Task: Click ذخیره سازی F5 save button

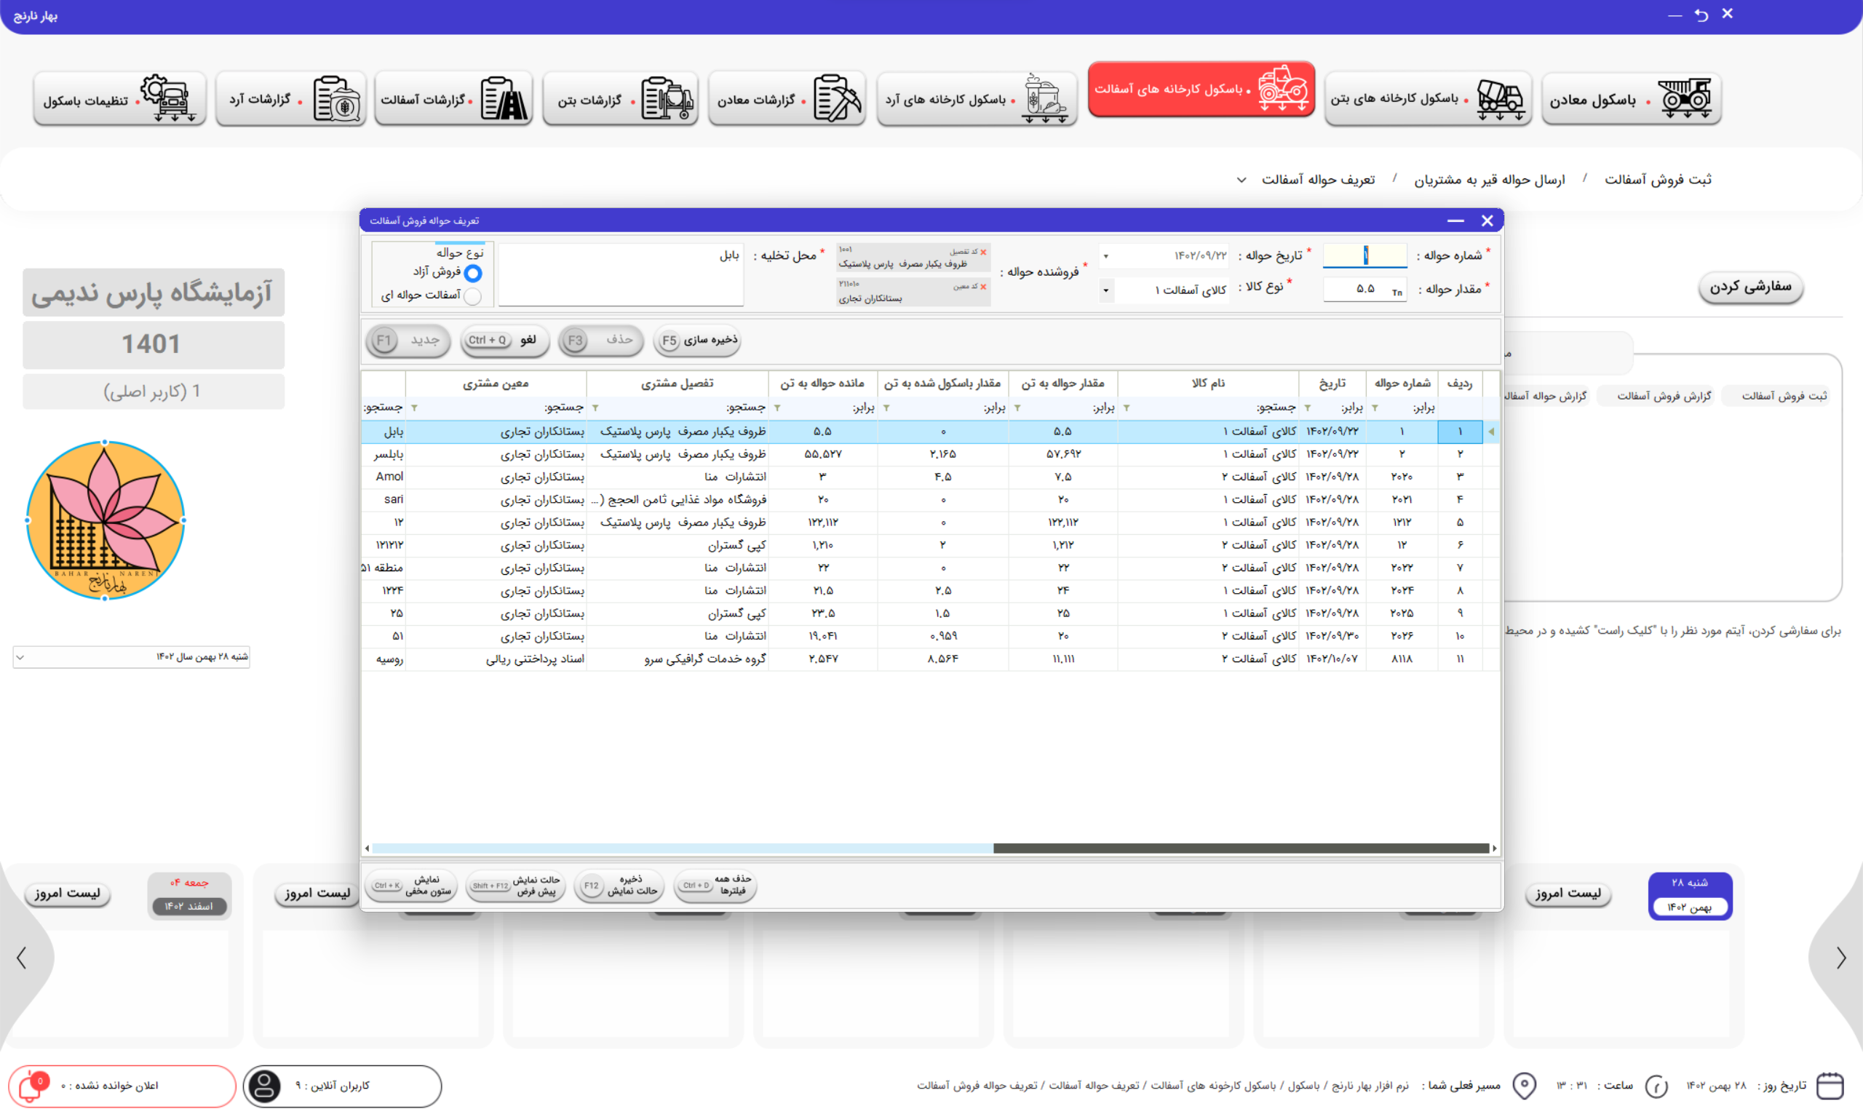Action: [698, 341]
